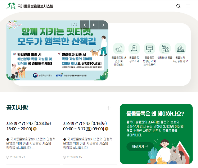Pause the banner slideshow
This screenshot has width=198, height=168.
[x=94, y=25]
